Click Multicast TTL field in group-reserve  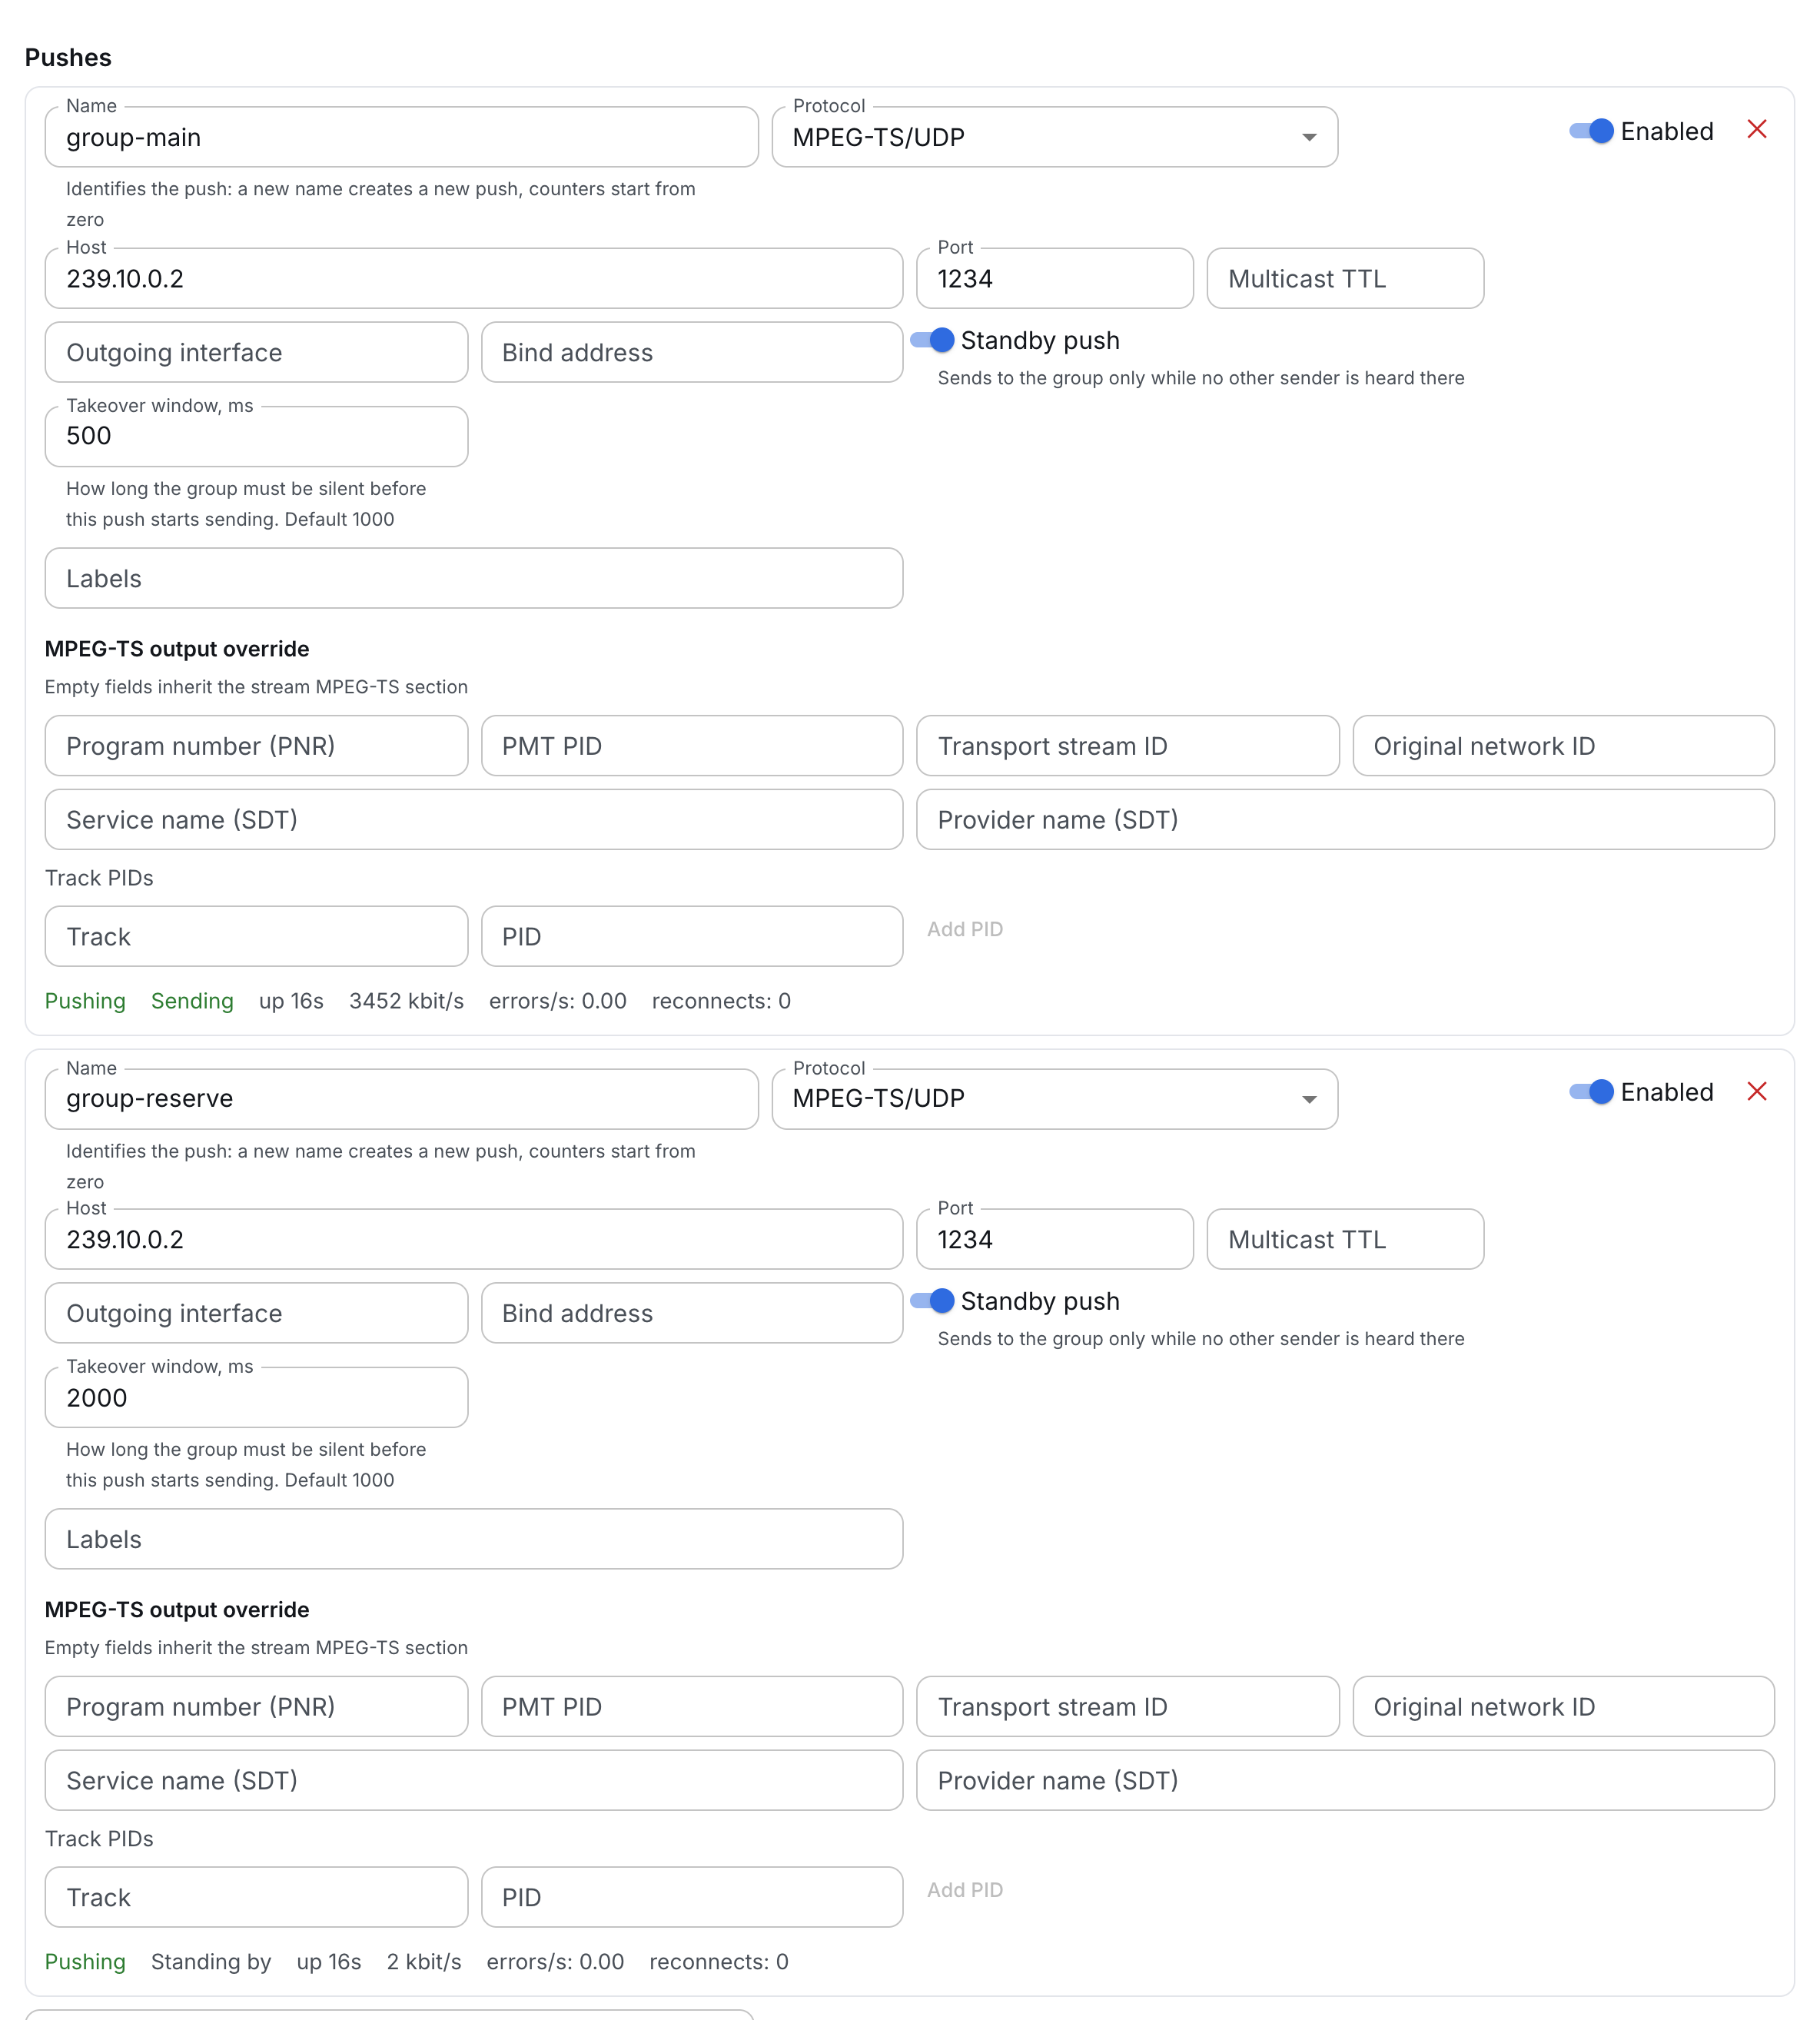1345,1239
